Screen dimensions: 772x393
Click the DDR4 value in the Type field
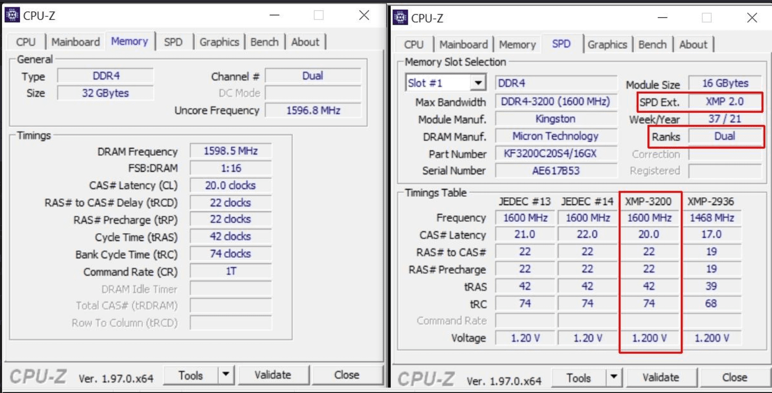point(106,76)
